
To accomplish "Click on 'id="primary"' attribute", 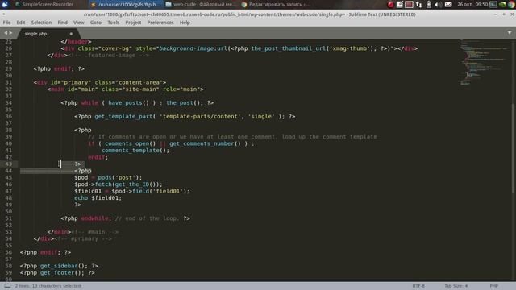I will 71,82.
